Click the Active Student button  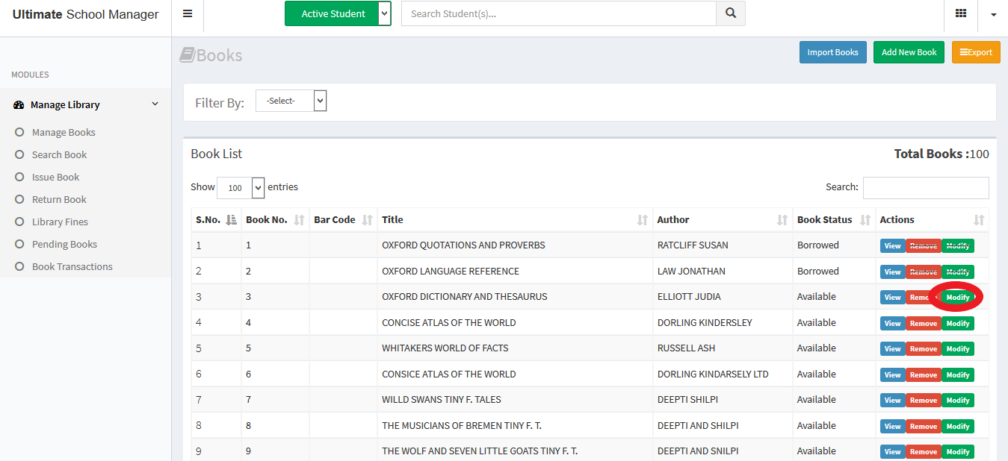[333, 13]
